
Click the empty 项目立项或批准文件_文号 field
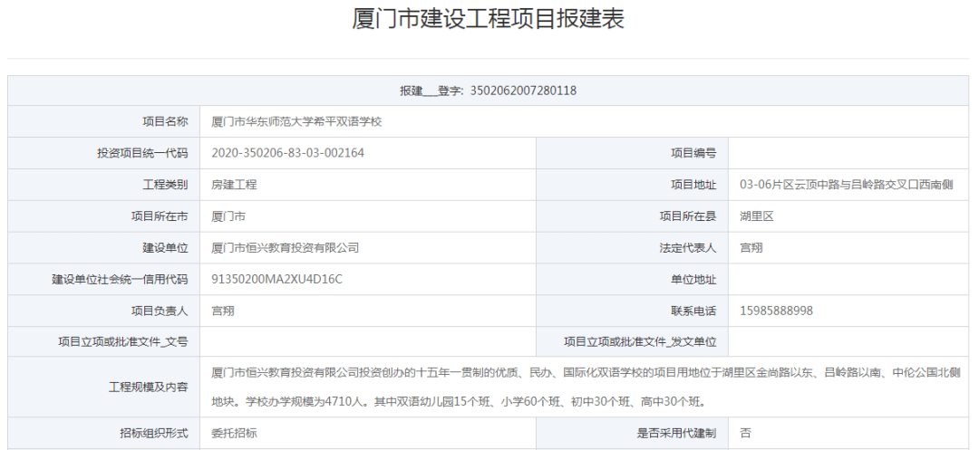coord(367,342)
